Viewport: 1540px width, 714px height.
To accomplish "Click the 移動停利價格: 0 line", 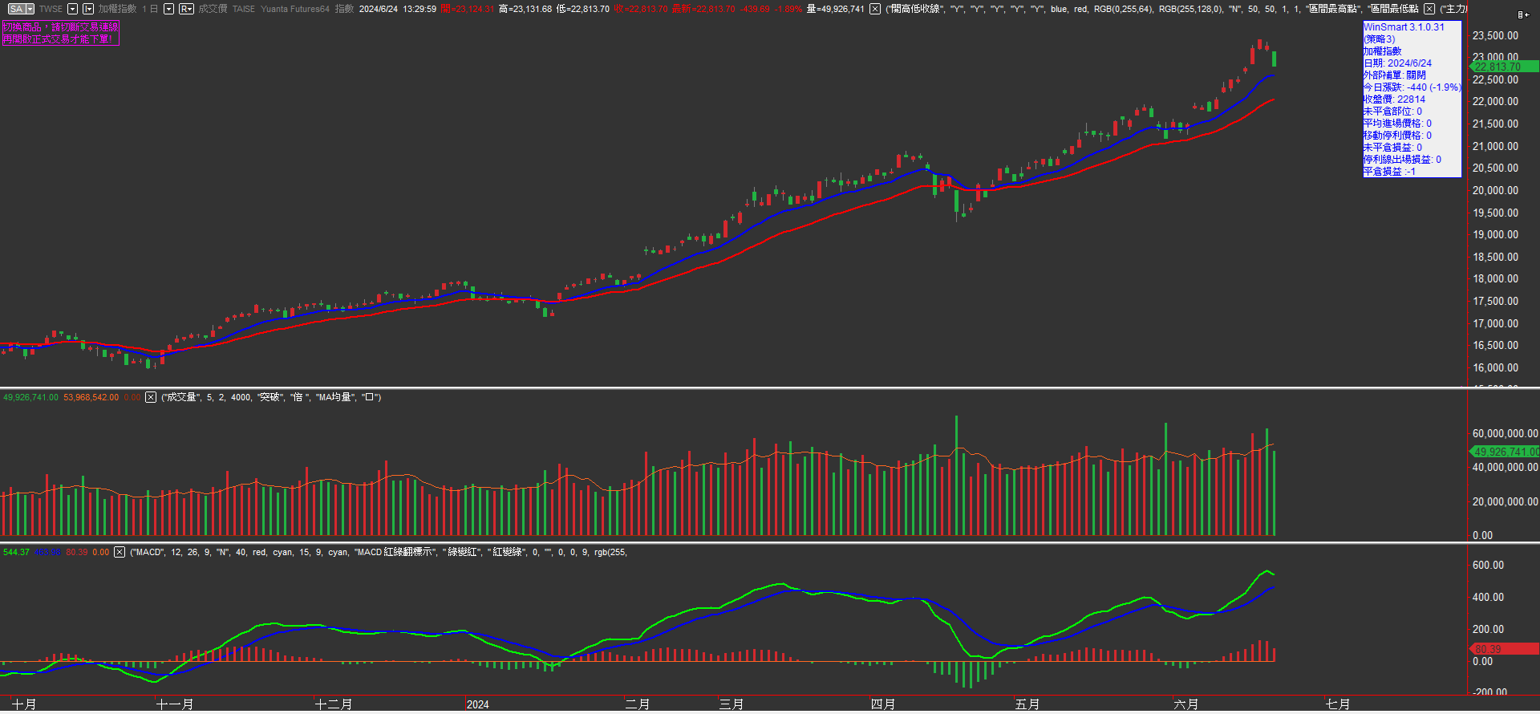I will tap(1398, 136).
